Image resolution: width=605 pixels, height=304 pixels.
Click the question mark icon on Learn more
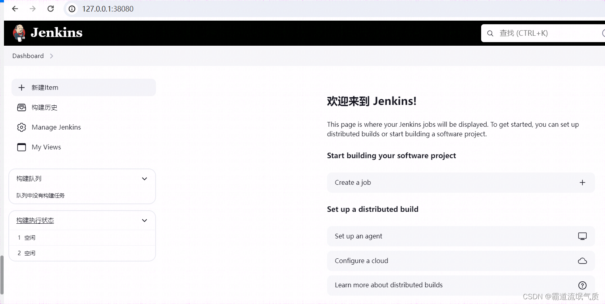tap(582, 285)
